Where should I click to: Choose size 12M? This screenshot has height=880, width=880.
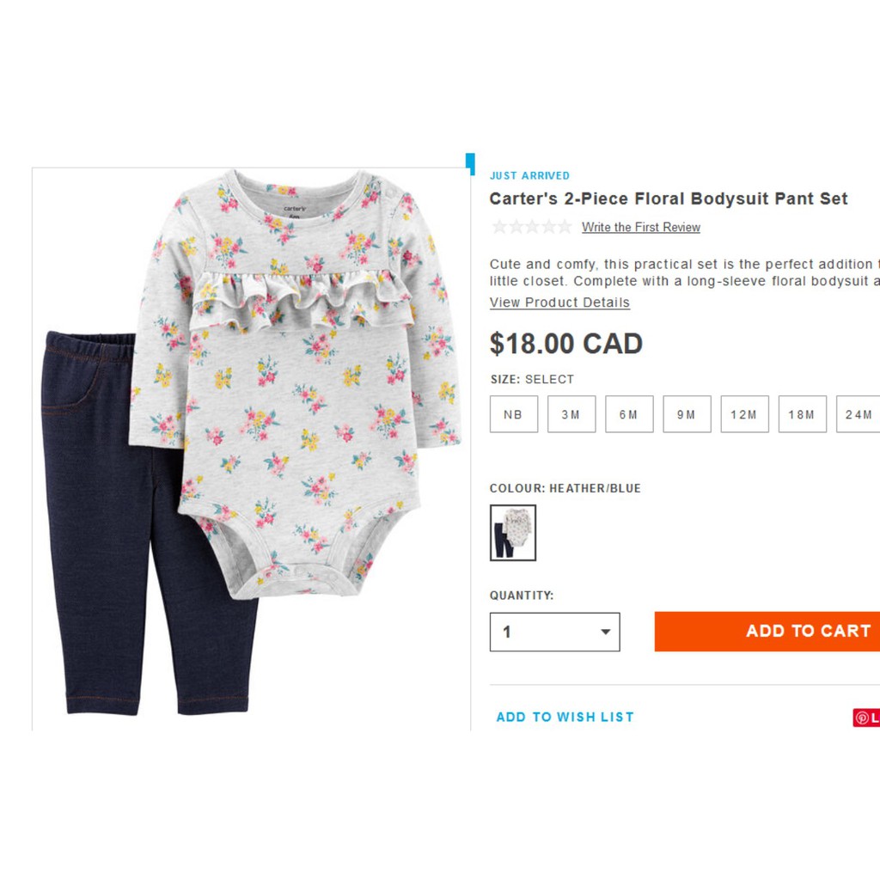click(744, 414)
